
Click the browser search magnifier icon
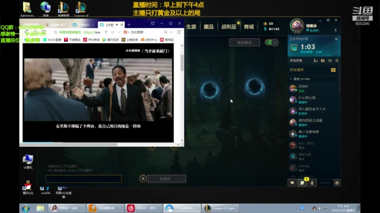tap(166, 32)
